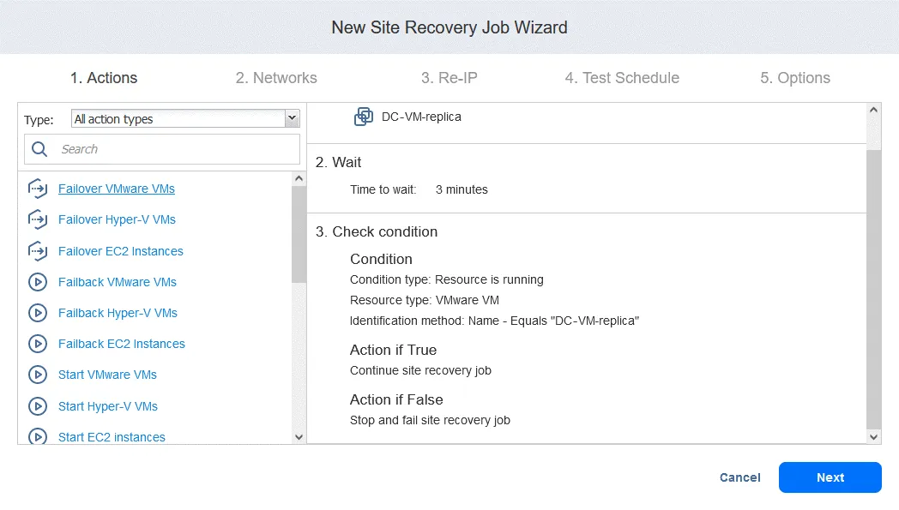Image resolution: width=899 pixels, height=510 pixels.
Task: Open the Failover VMware VMs link
Action: [x=117, y=189]
